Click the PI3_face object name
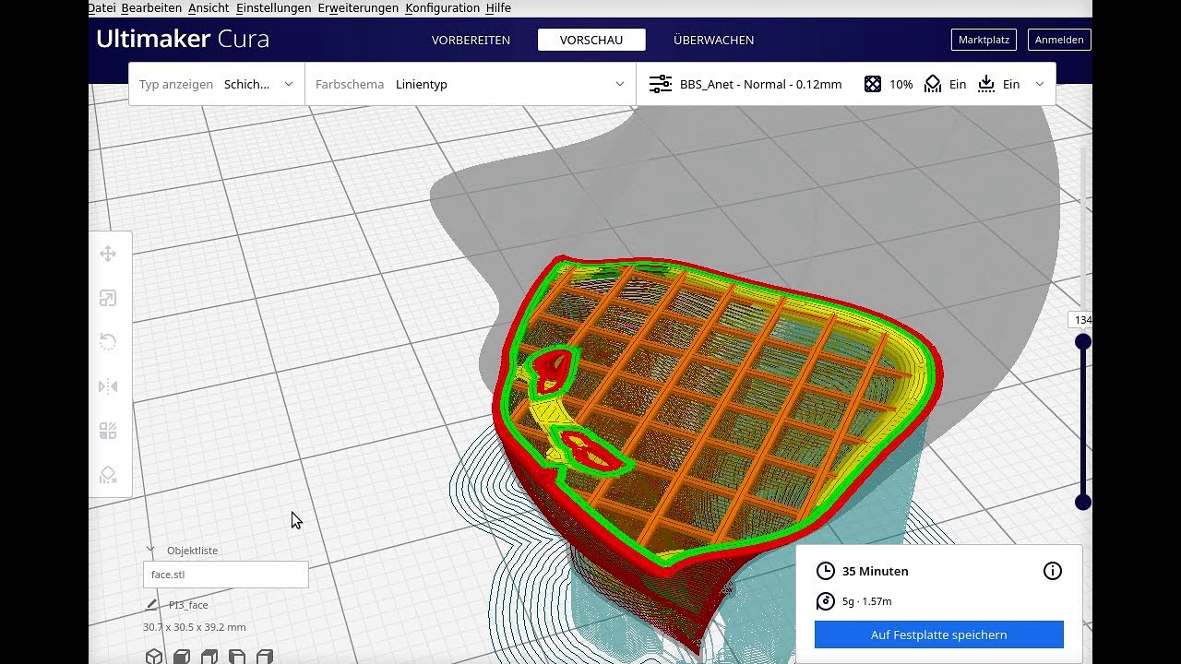This screenshot has width=1181, height=664. pyautogui.click(x=188, y=605)
